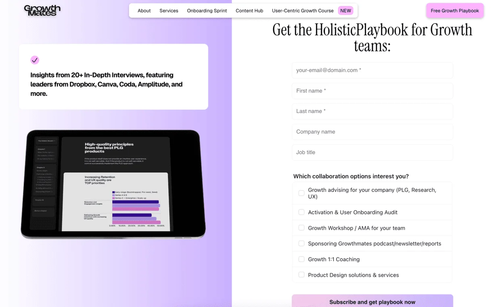Open the About menu item
This screenshot has height=307, width=498.
tap(144, 11)
